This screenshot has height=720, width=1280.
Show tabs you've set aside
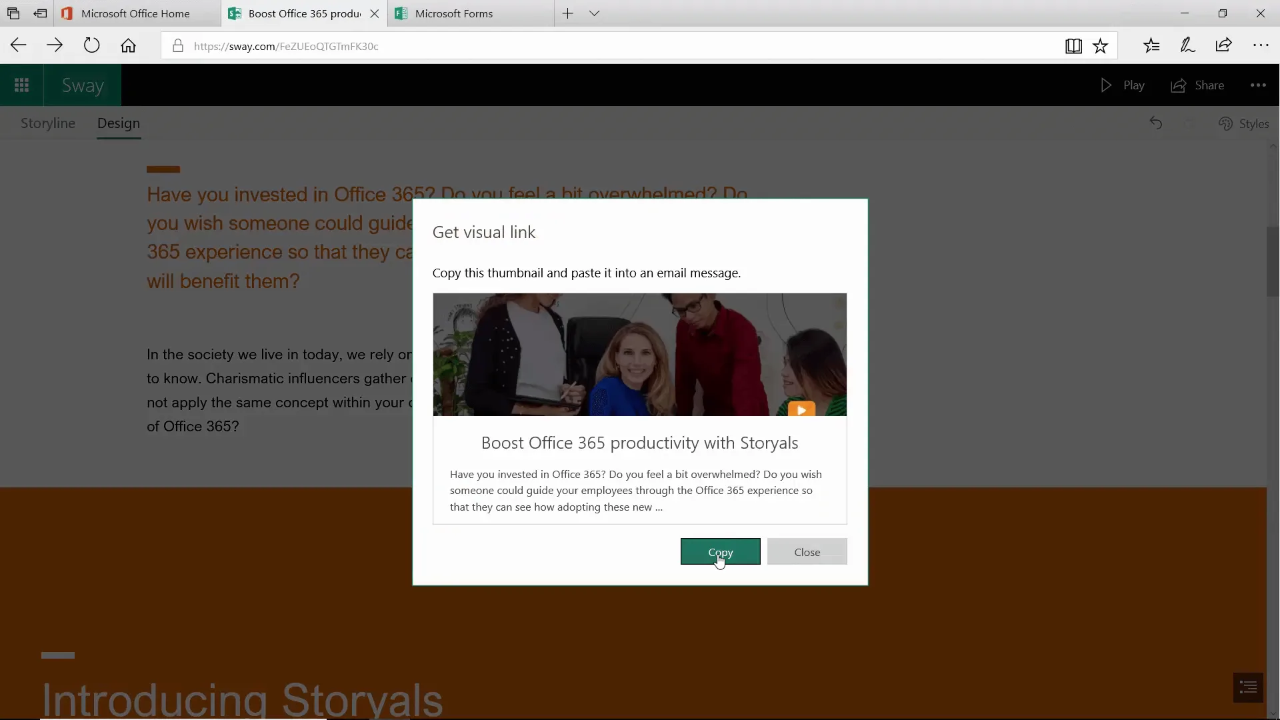(x=13, y=13)
